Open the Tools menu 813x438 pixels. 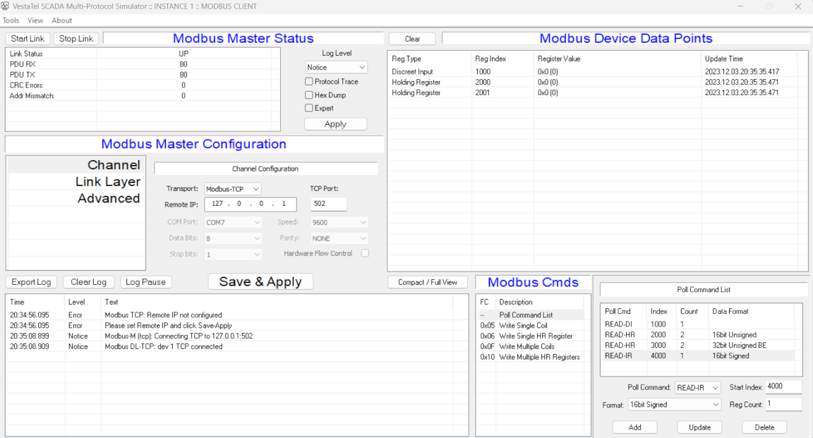click(x=11, y=20)
